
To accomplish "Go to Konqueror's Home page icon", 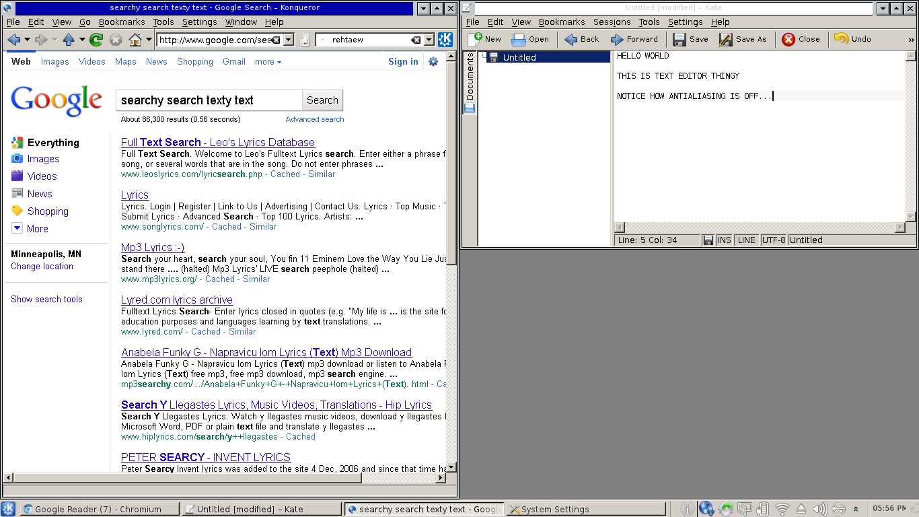I will (x=135, y=40).
